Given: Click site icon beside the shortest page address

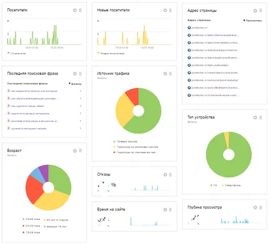Looking at the screenshot, I should (189, 27).
